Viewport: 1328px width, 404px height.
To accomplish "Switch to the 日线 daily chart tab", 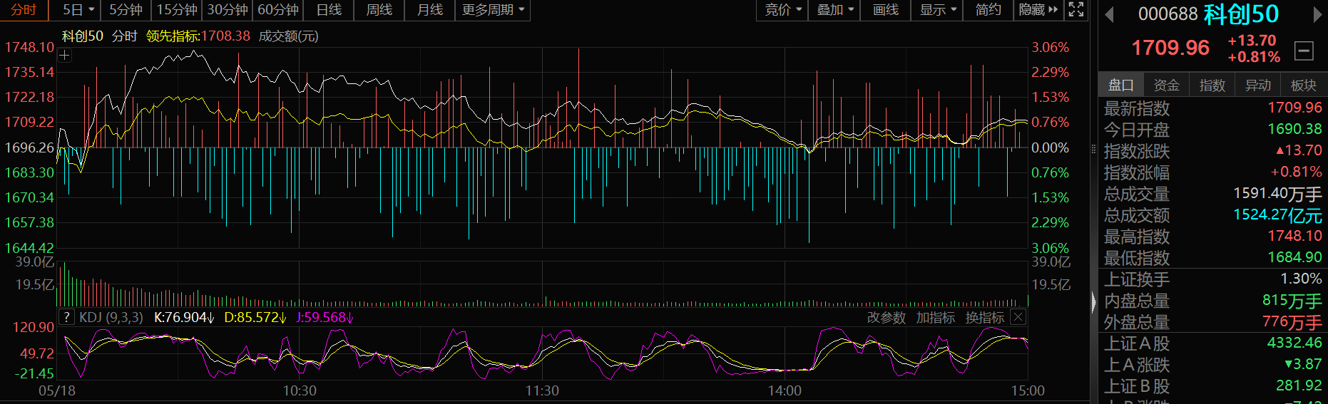I will click(329, 10).
